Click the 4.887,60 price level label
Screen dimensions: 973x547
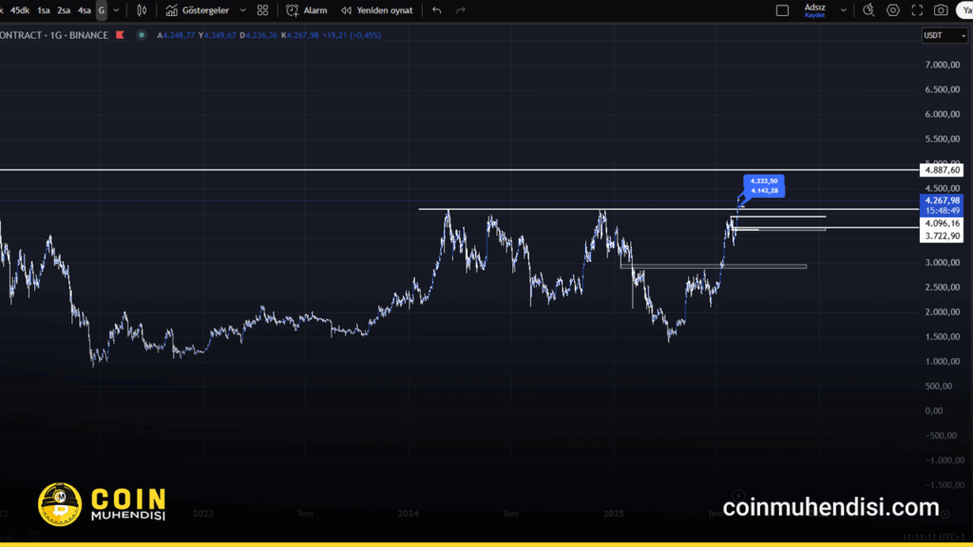(x=942, y=170)
